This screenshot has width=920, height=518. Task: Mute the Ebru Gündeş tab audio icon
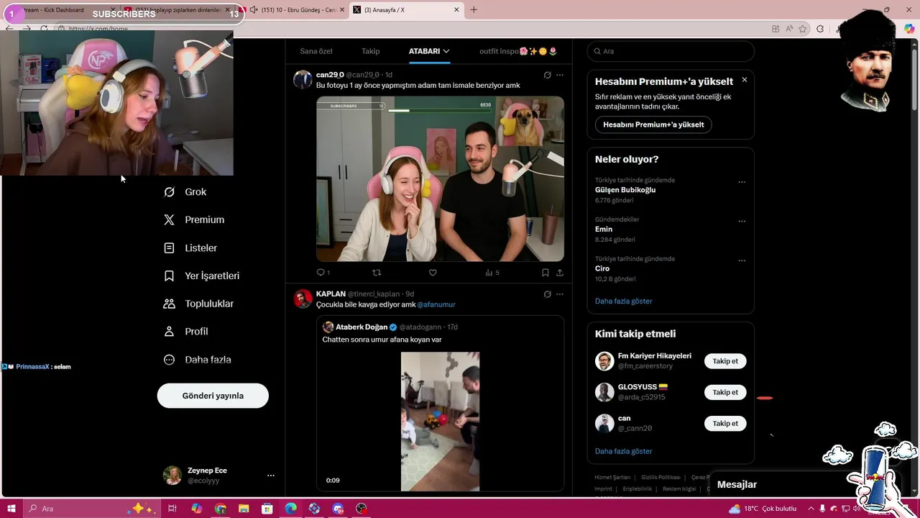(254, 10)
